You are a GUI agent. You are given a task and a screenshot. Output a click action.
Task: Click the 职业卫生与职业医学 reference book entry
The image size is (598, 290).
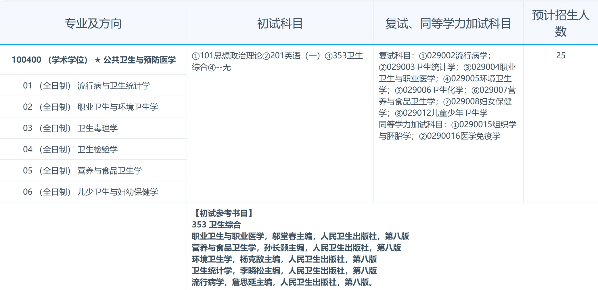pyautogui.click(x=301, y=237)
